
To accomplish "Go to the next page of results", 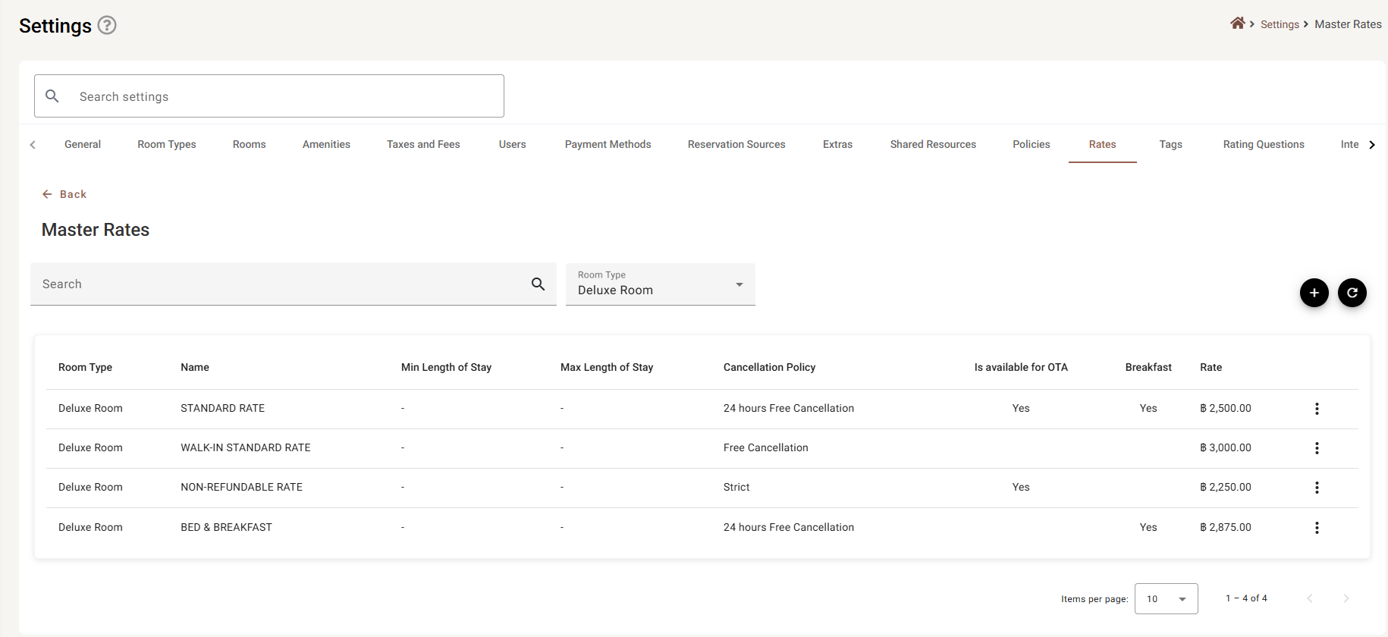I will (x=1346, y=598).
